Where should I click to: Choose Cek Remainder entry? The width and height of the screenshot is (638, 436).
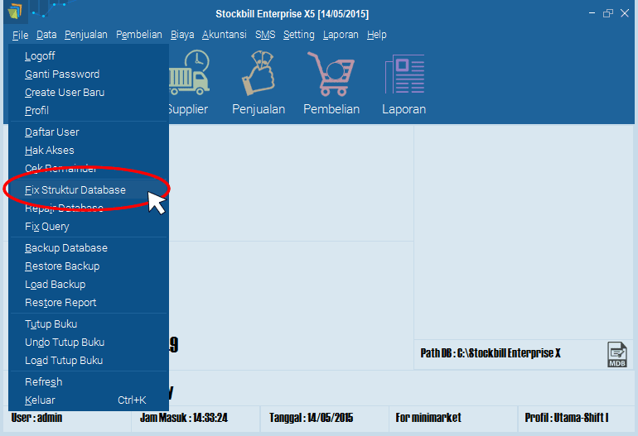tap(89, 169)
